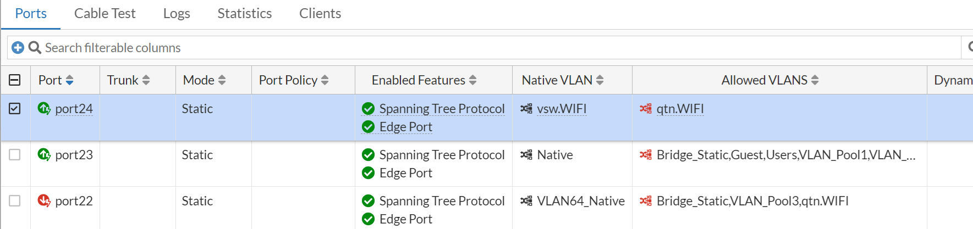The image size is (973, 229).
Task: Sort by the Port column arrows
Action: [69, 80]
